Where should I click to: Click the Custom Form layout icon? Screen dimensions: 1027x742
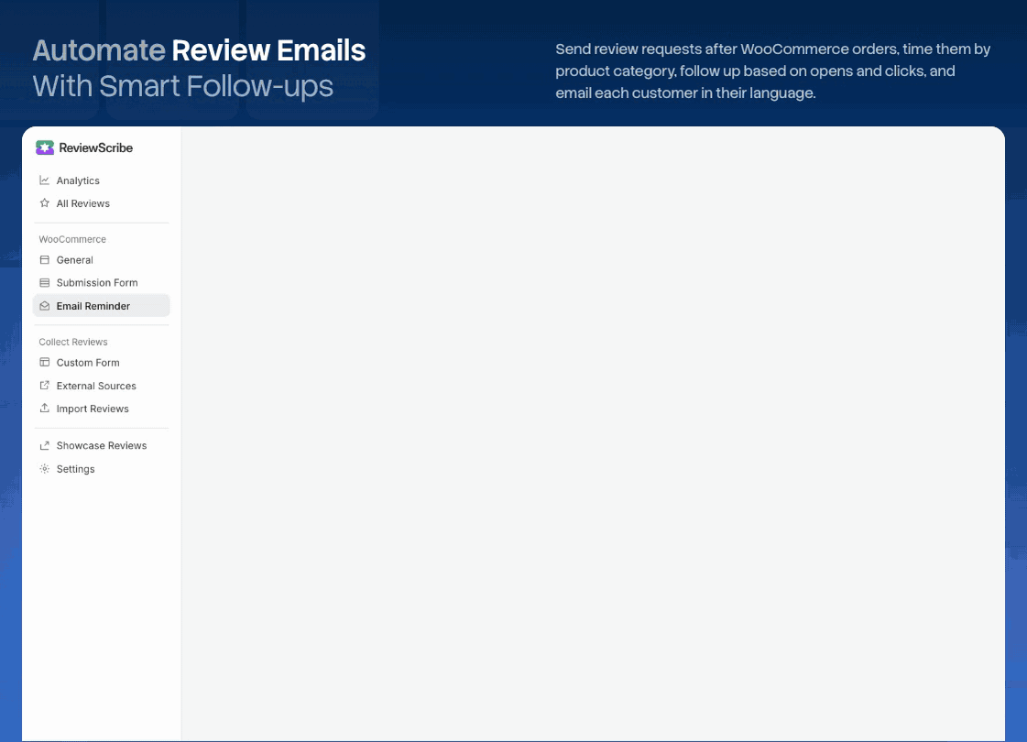pyautogui.click(x=45, y=362)
